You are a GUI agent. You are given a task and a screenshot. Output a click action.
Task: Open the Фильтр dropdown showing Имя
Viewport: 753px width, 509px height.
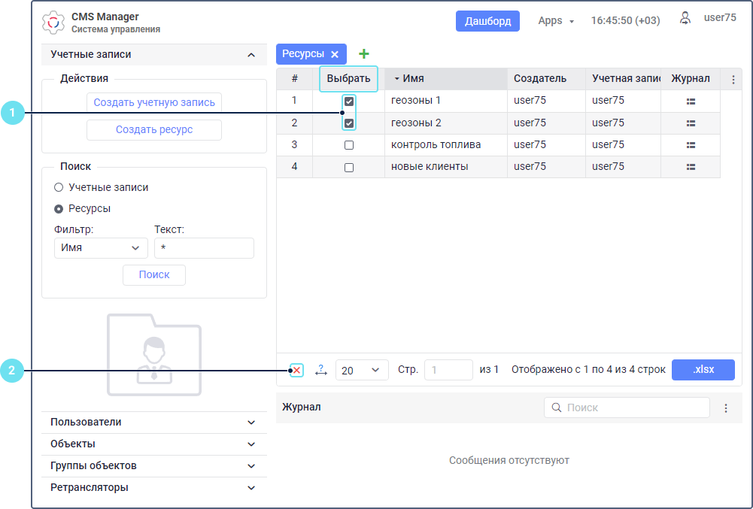[x=101, y=248]
